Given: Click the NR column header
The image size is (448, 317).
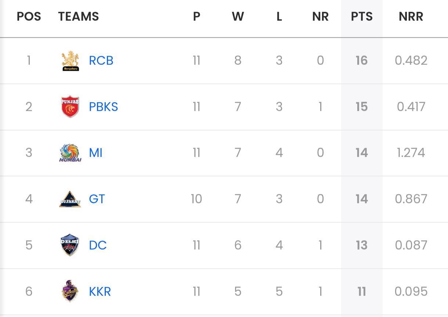Looking at the screenshot, I should click(320, 17).
